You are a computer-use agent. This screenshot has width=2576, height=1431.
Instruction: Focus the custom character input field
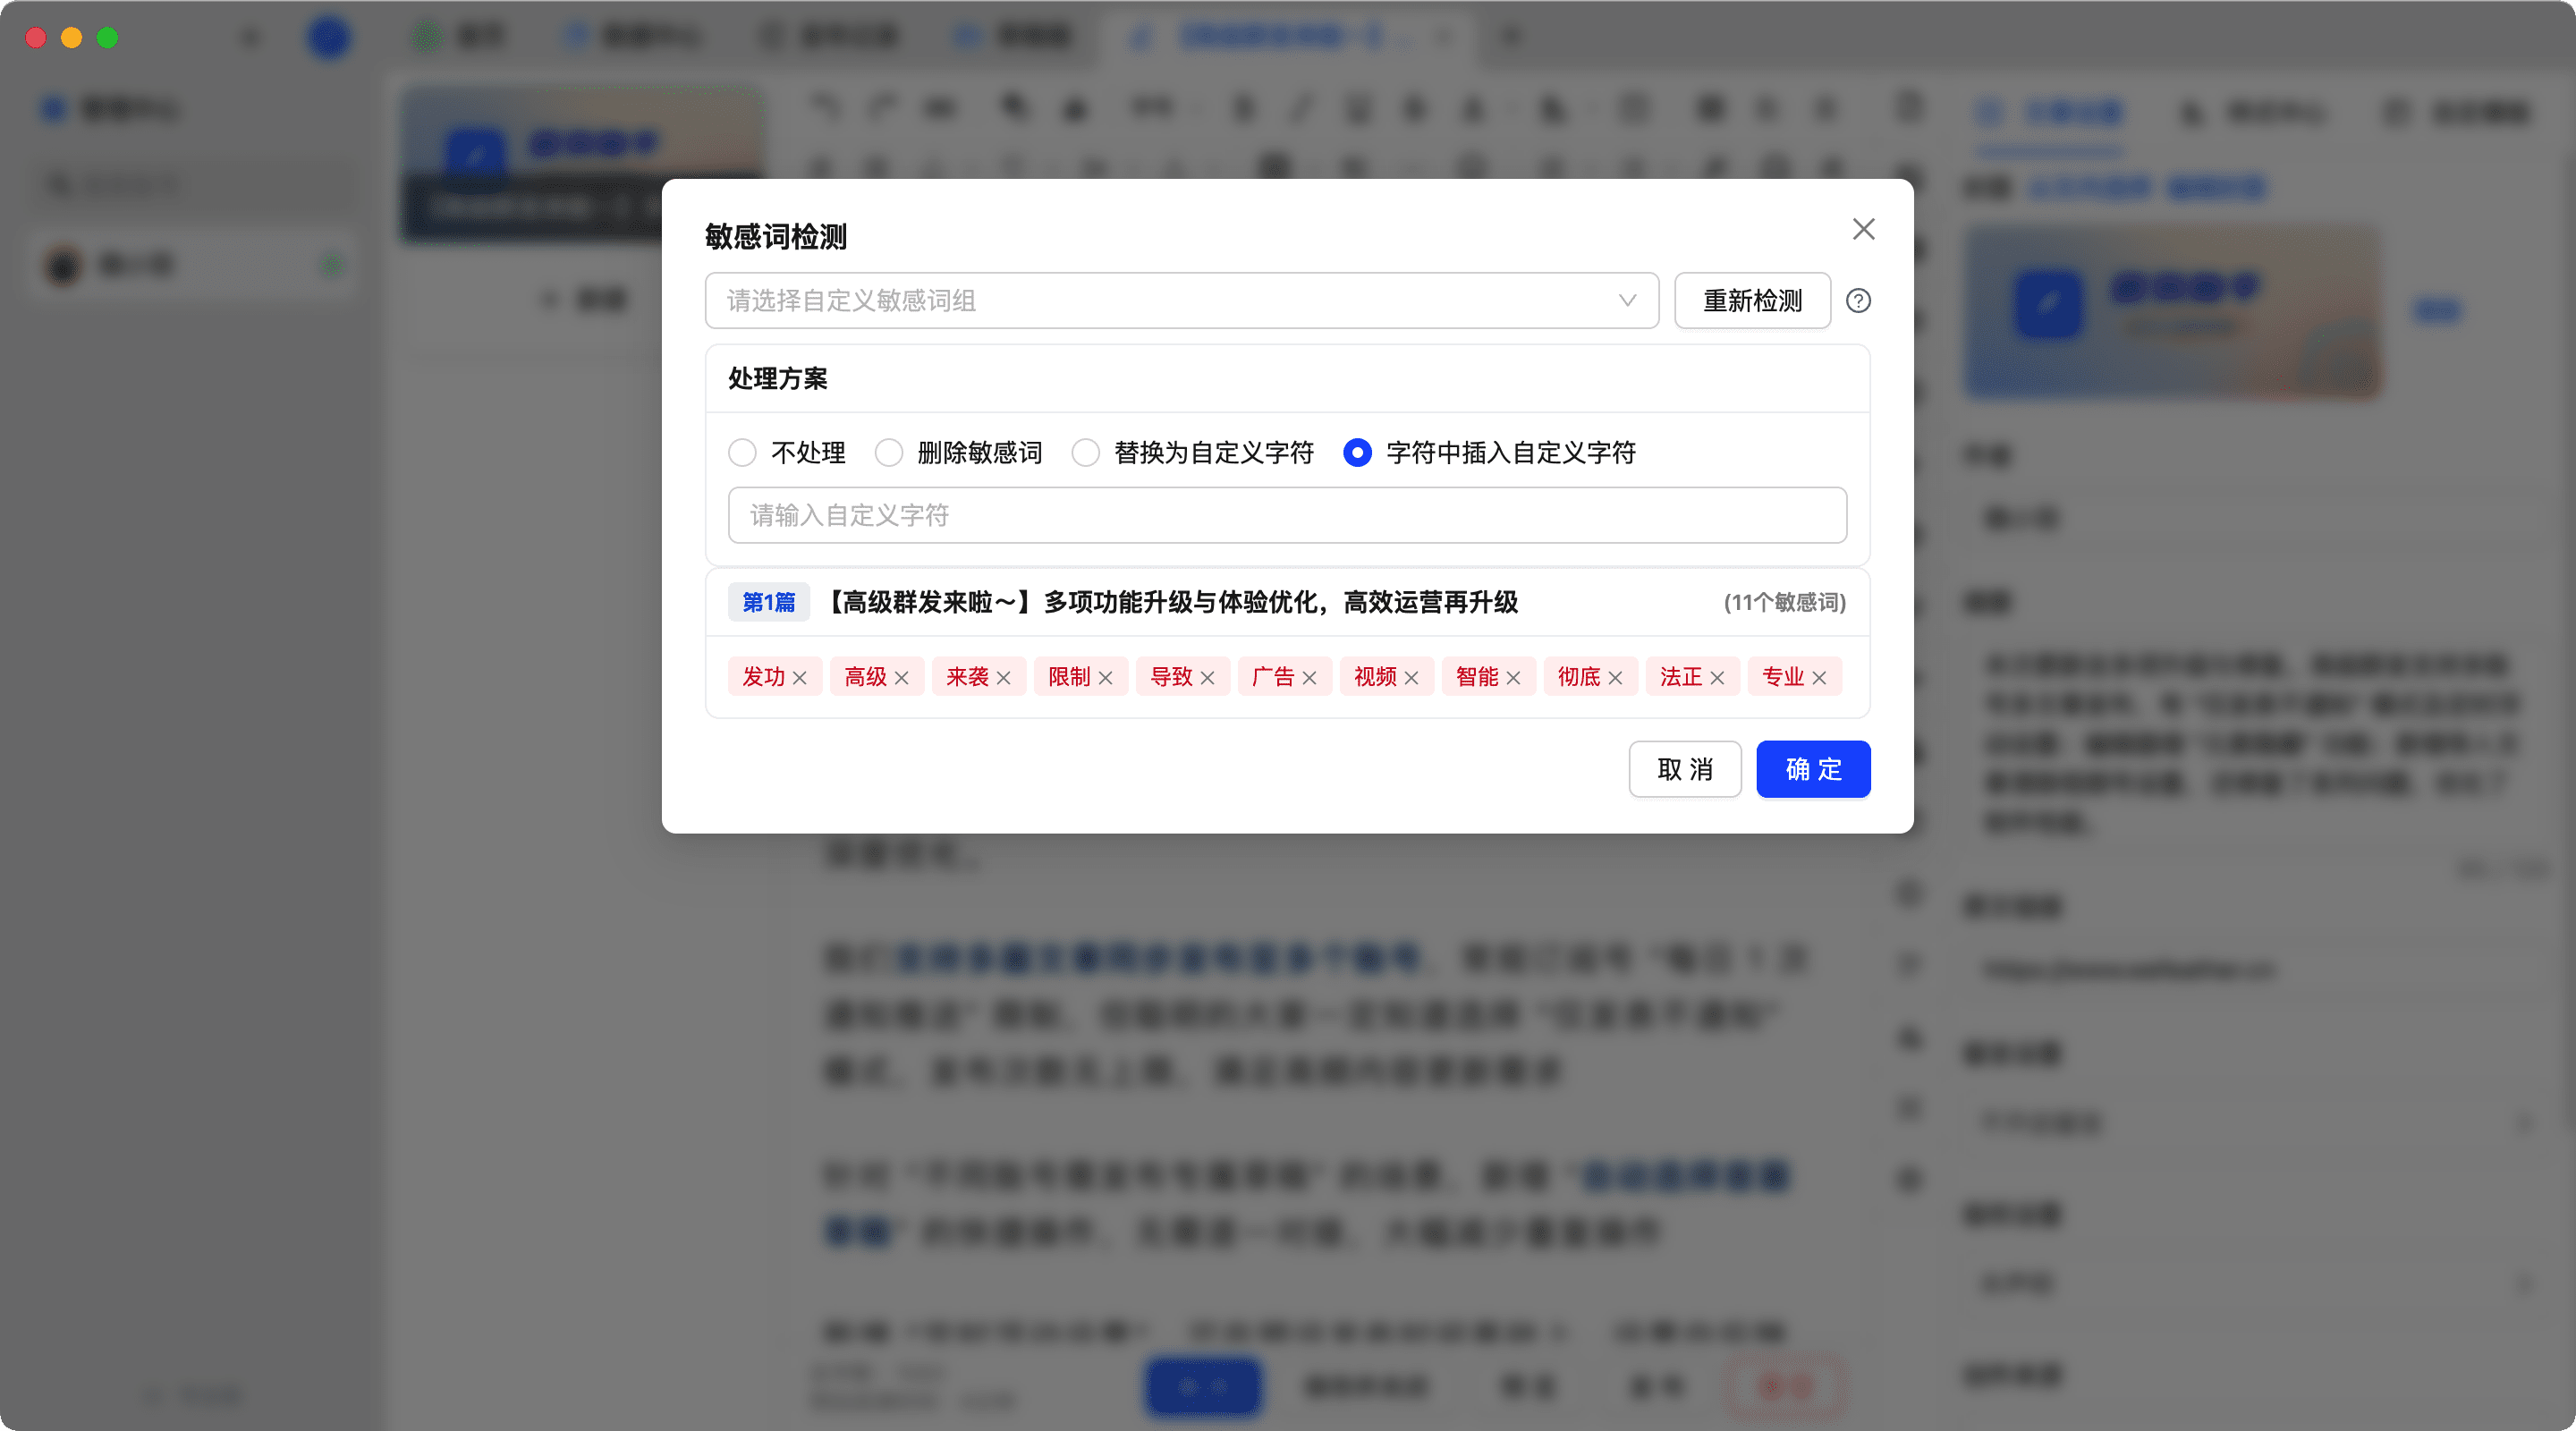tap(1287, 516)
